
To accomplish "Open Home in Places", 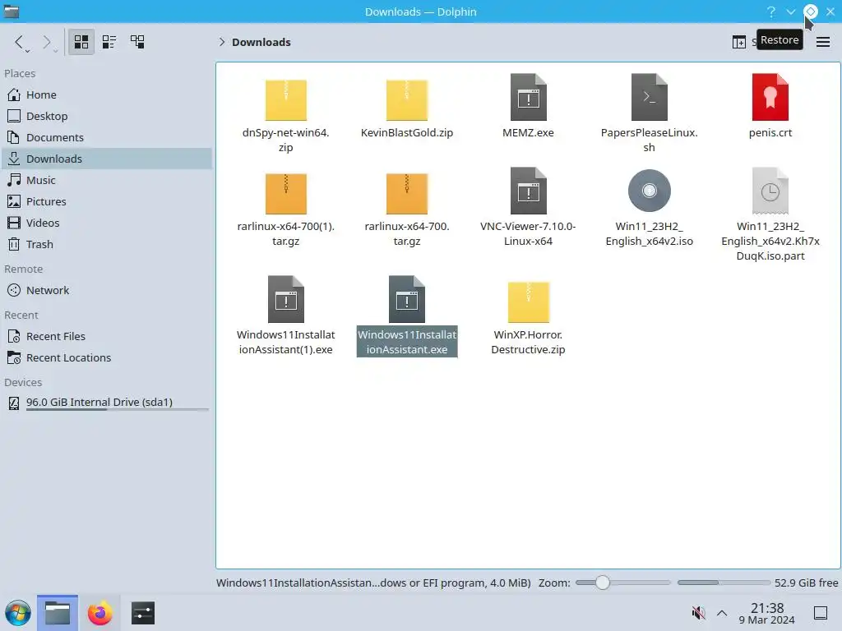I will pyautogui.click(x=107, y=94).
